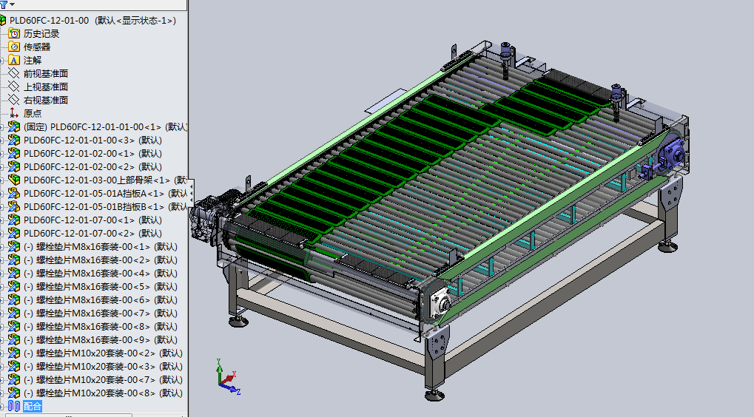Screen dimensions: 754x417
Task: Click the 传感器 sensors folder icon
Action: point(14,47)
